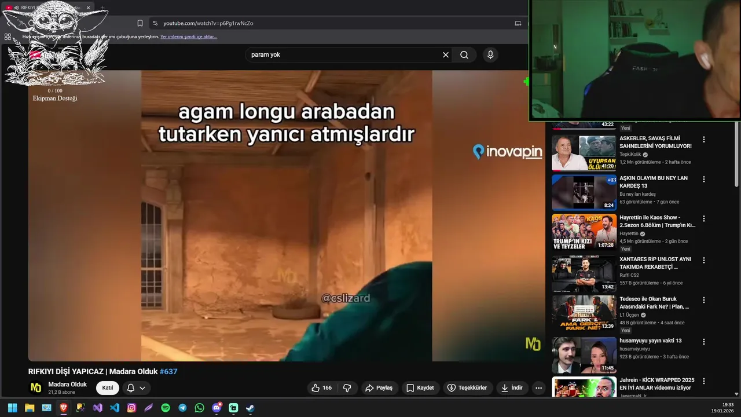Open AŞKIN OLAYIM BU NEY LAN thumbnail

(x=584, y=192)
